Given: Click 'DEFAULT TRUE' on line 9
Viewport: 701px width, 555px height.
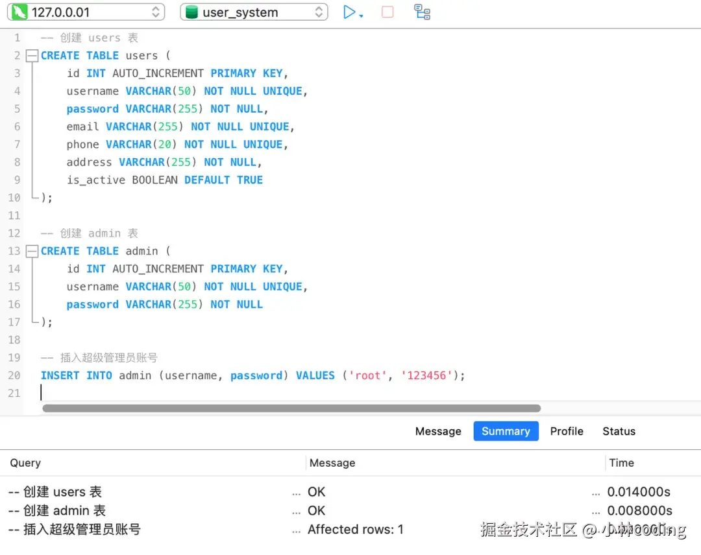Looking at the screenshot, I should pyautogui.click(x=223, y=180).
